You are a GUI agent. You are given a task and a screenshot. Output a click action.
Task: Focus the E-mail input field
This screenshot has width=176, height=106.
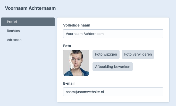(x=113, y=92)
